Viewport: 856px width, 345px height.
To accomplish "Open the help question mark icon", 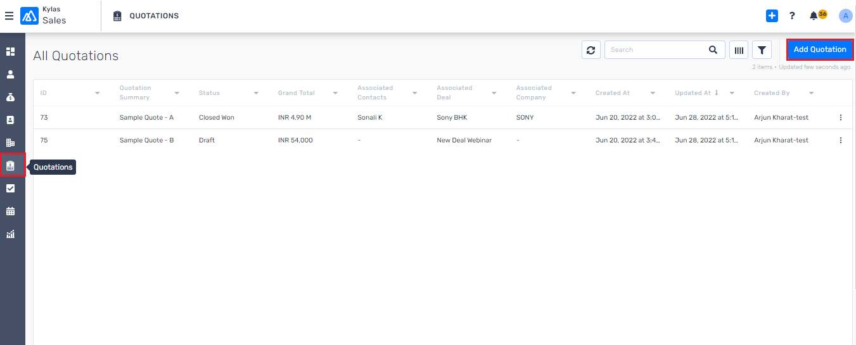I will click(792, 16).
